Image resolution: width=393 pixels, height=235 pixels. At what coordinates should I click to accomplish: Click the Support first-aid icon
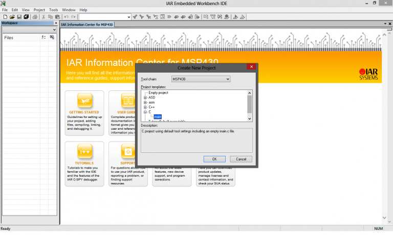(128, 151)
